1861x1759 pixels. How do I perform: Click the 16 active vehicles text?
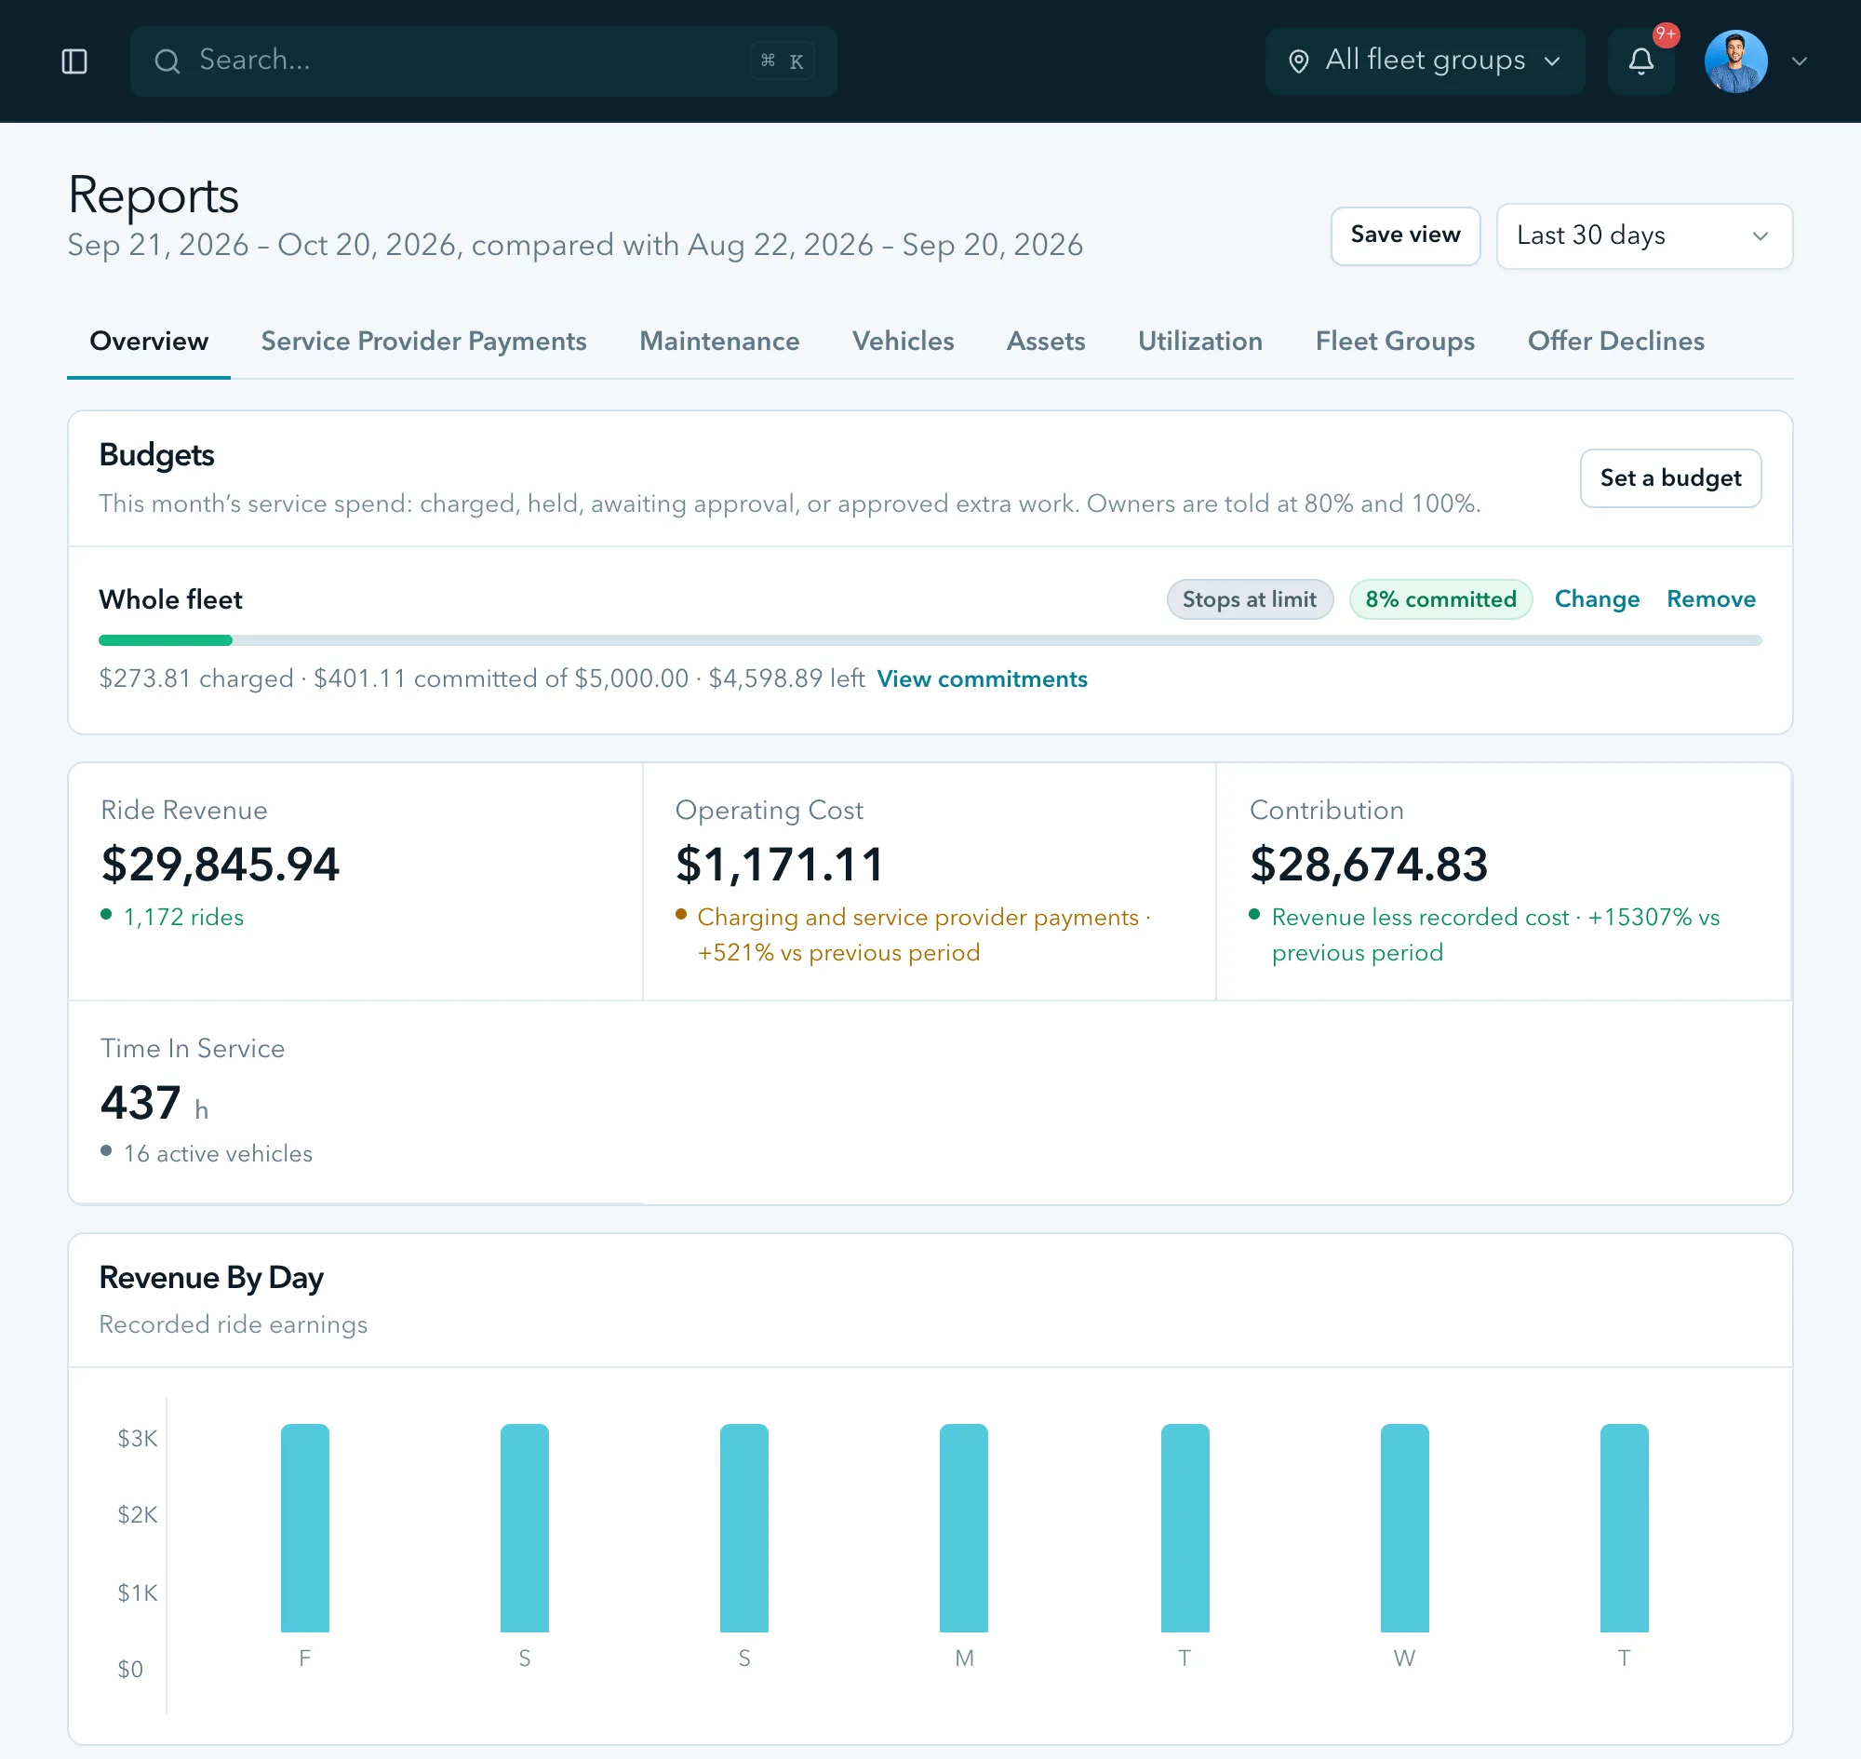pos(218,1154)
